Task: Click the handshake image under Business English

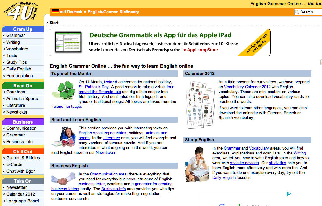Action: coord(63,179)
